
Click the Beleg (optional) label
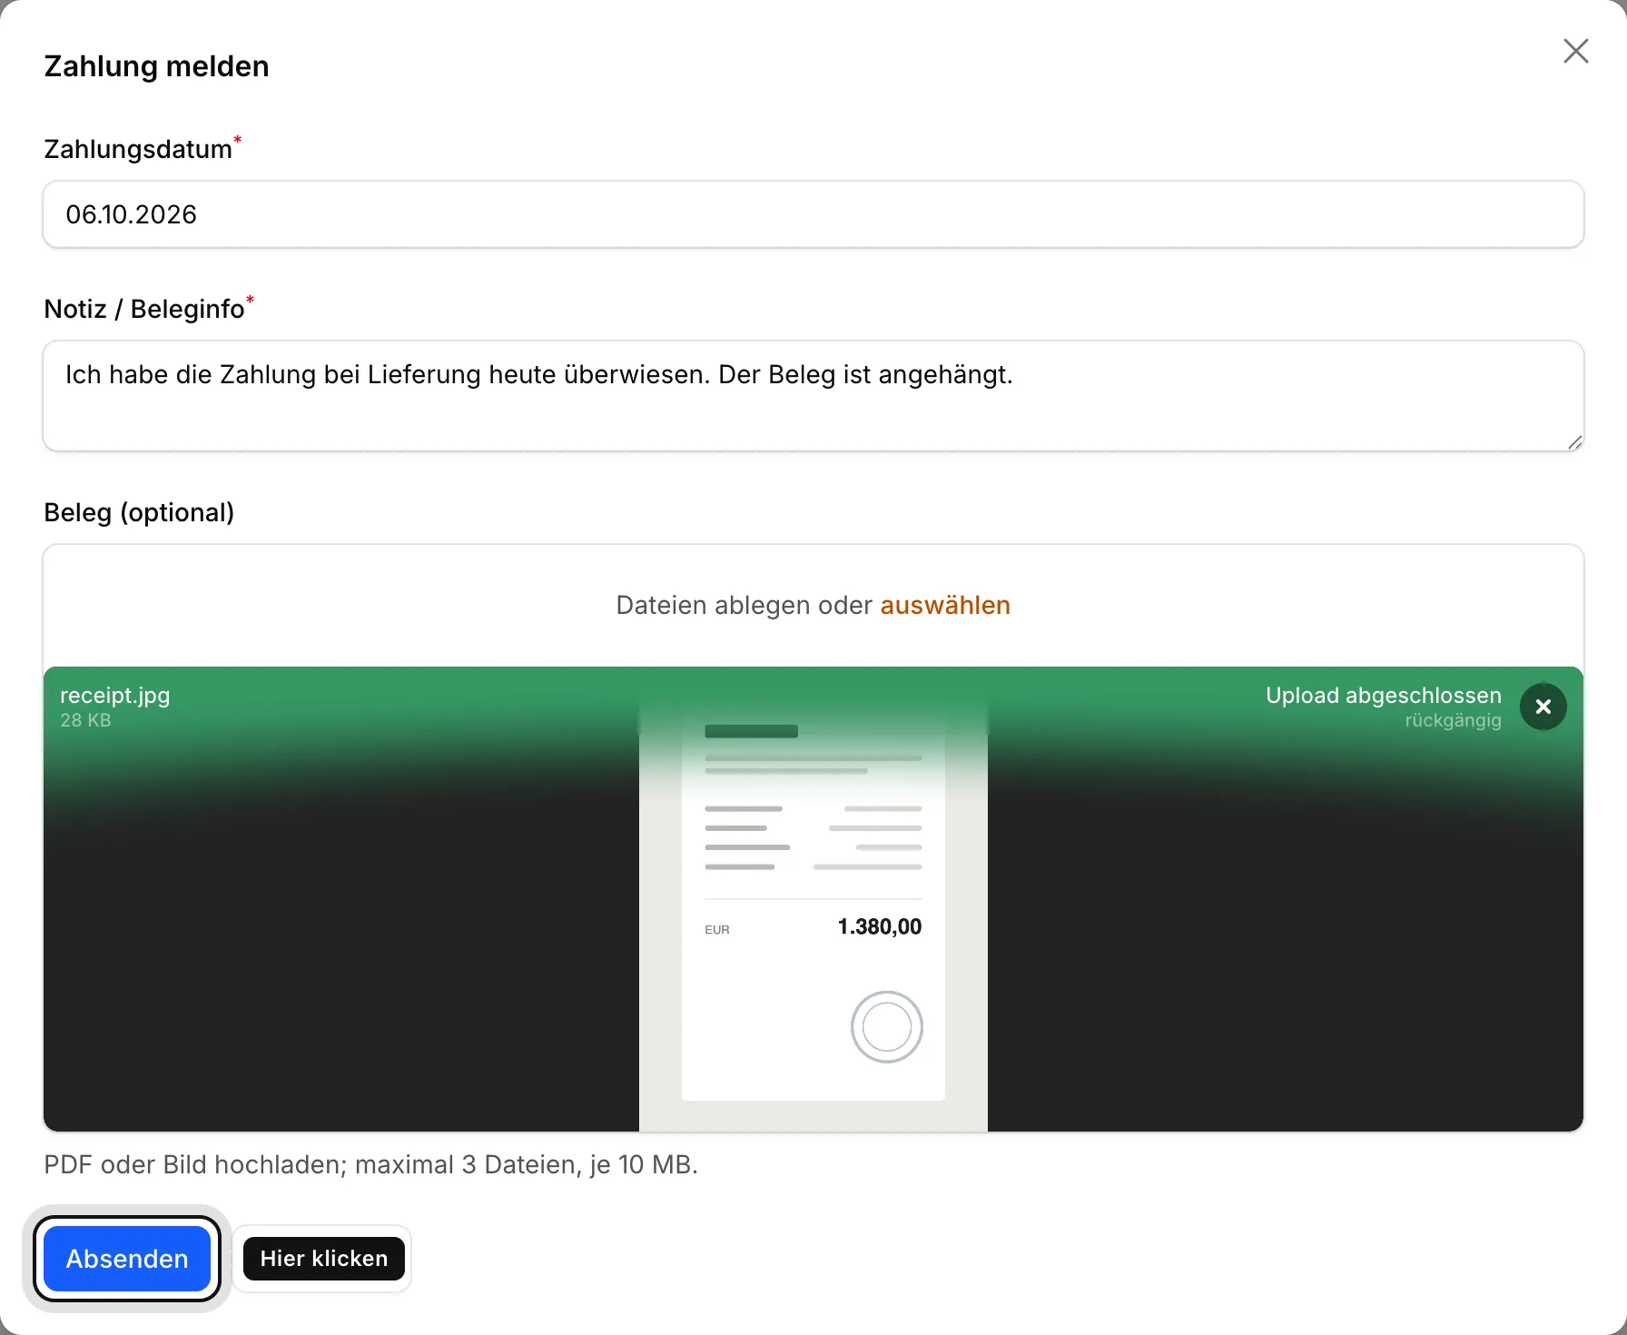click(139, 512)
